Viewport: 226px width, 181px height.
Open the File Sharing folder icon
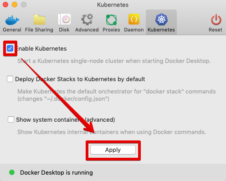[39, 20]
